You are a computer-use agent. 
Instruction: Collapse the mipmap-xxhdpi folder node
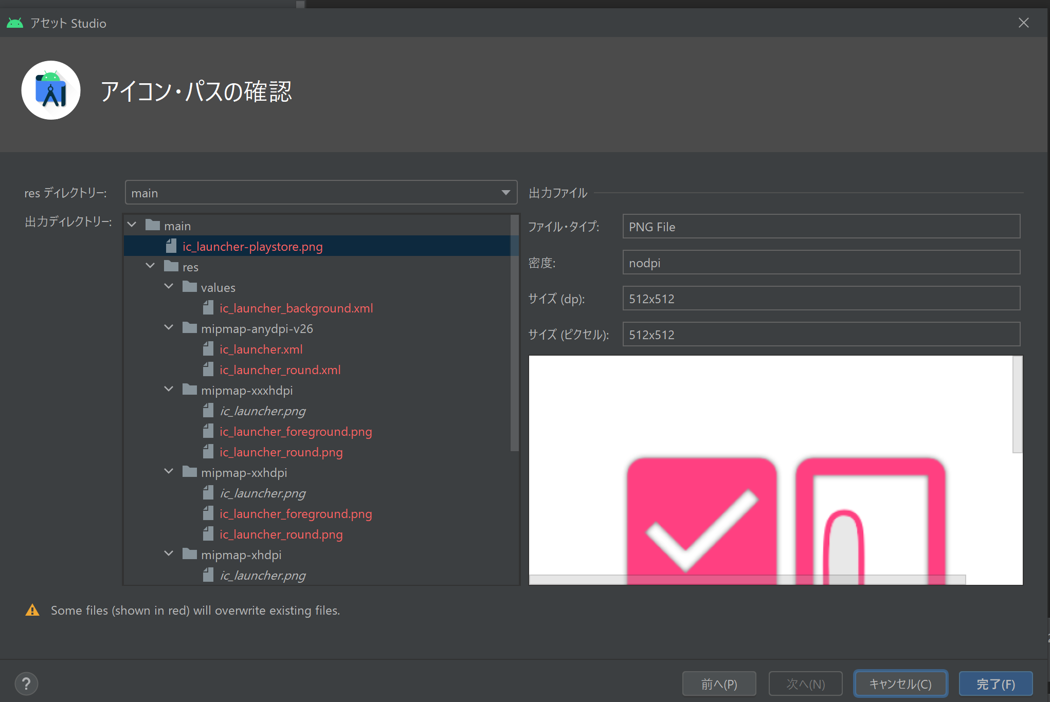click(x=169, y=472)
